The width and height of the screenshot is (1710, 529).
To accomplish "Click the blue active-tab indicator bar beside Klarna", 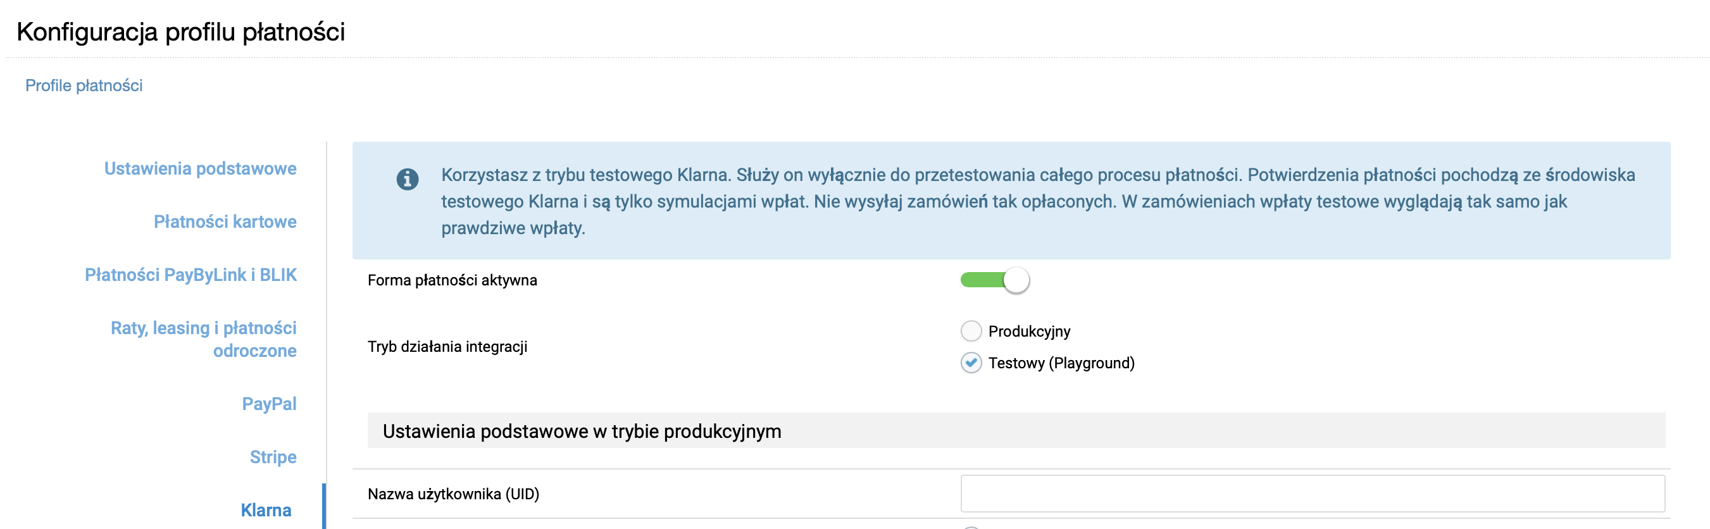I will (324, 507).
